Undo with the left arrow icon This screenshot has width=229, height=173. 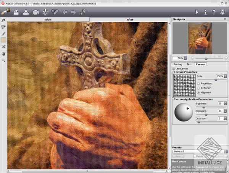[x=65, y=12]
